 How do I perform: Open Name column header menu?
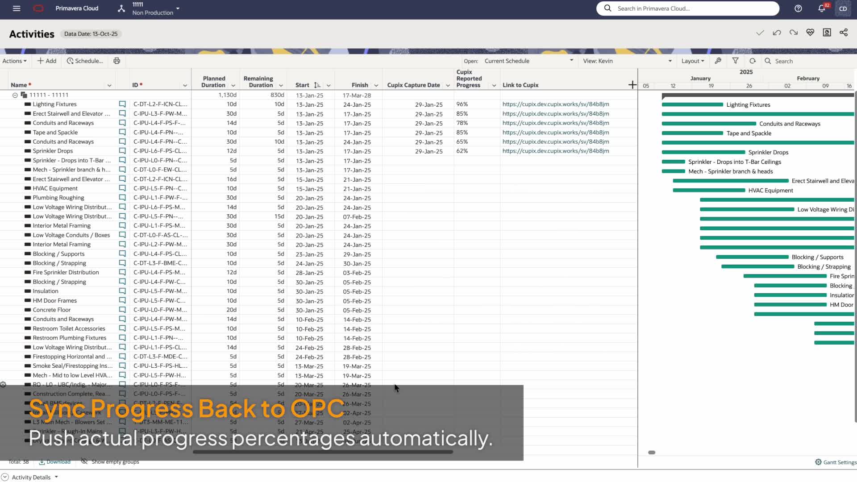coord(109,85)
